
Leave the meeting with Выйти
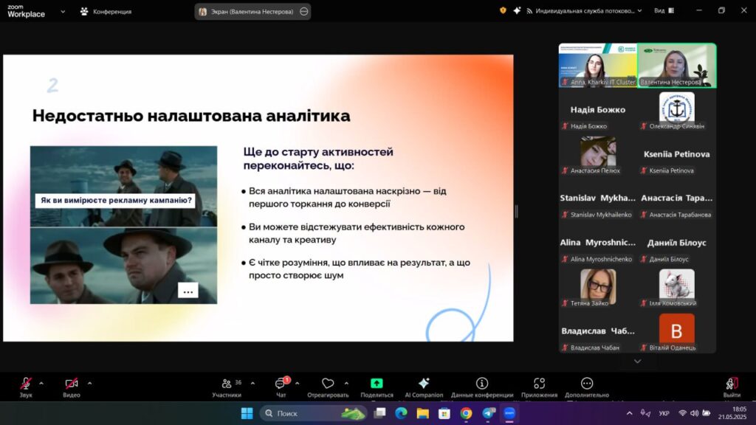[732, 387]
